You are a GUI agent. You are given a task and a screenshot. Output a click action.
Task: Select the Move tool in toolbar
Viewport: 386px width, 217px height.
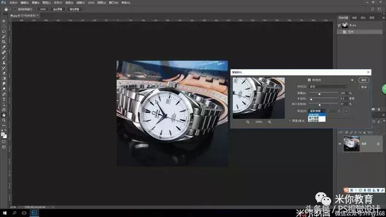point(4,21)
